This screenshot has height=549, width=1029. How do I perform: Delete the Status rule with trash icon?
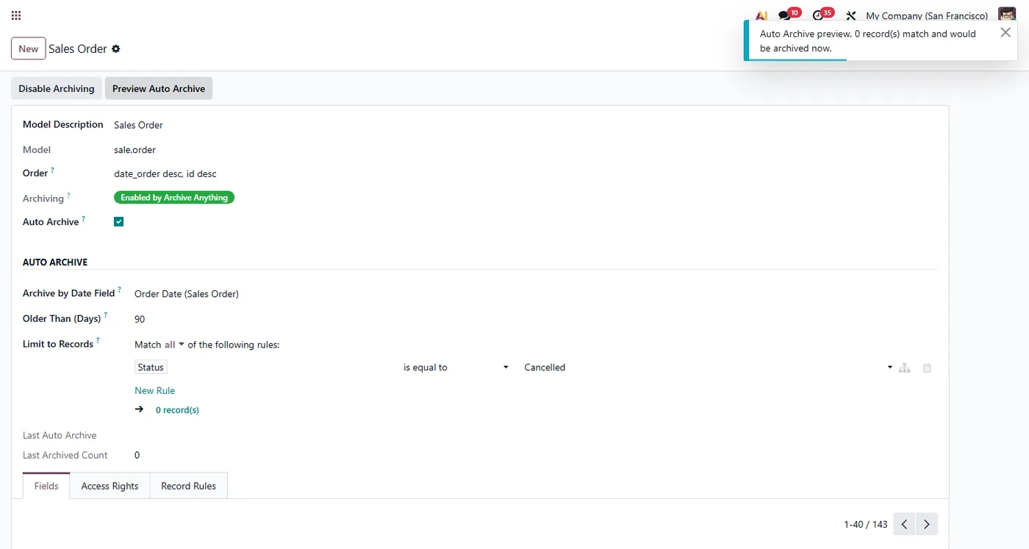(x=927, y=367)
